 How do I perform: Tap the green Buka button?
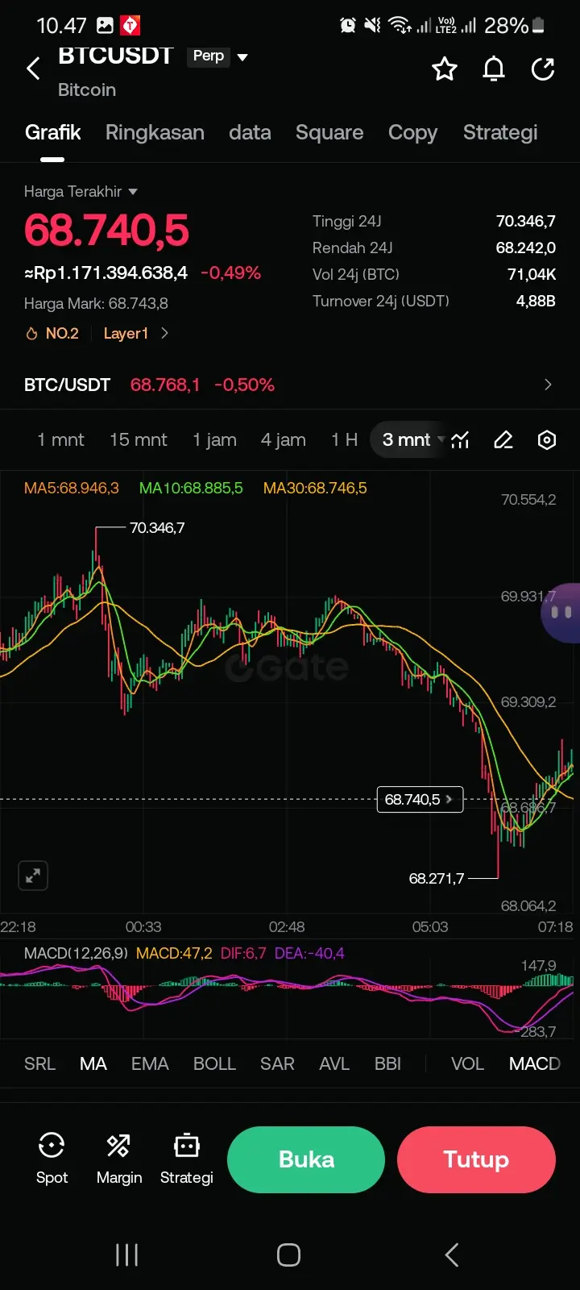(x=306, y=1159)
